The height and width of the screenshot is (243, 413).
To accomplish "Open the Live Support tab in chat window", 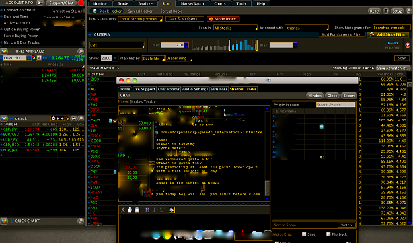I will tap(143, 89).
